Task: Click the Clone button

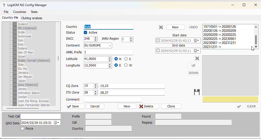Action: [x=171, y=106]
